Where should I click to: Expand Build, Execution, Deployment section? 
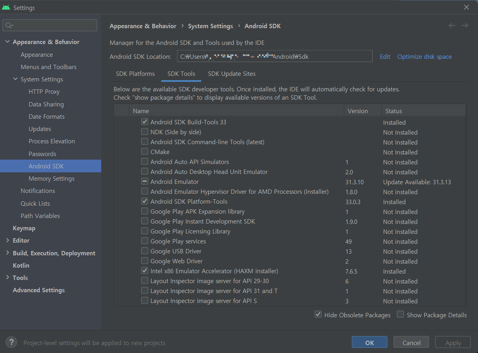(8, 253)
